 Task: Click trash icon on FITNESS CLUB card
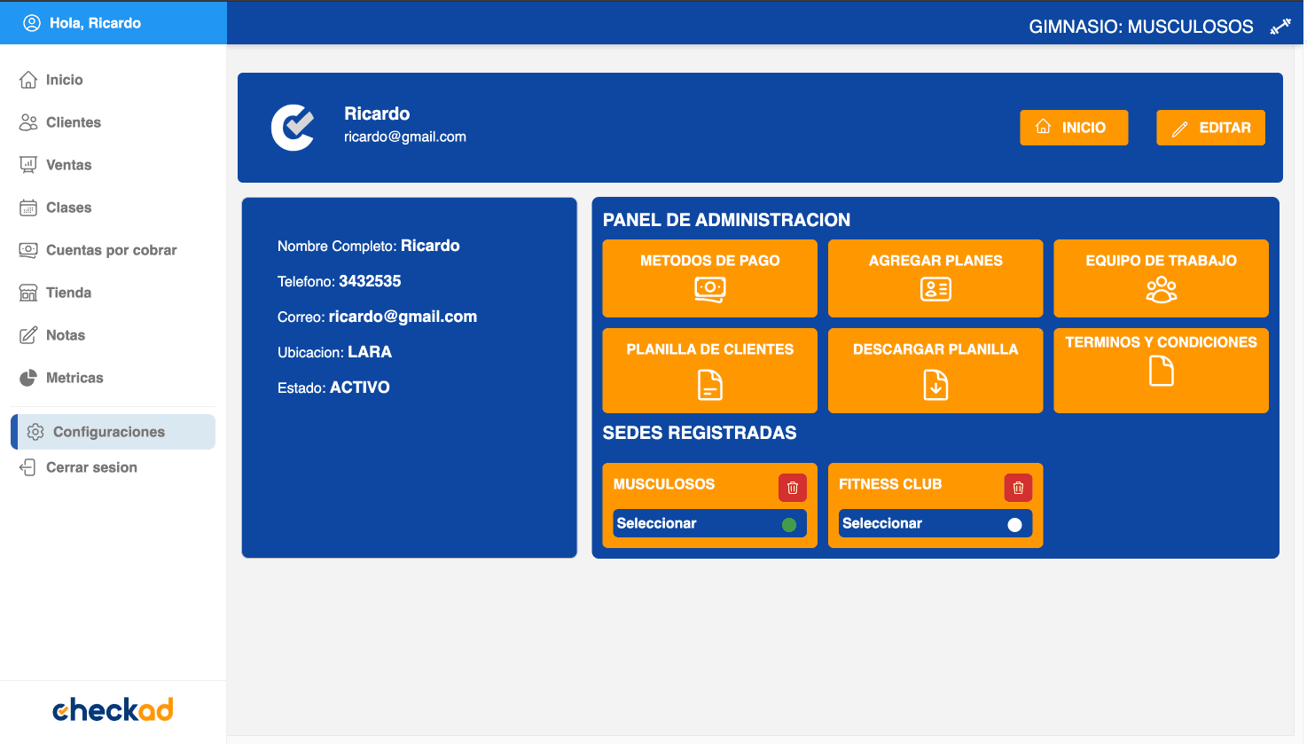pyautogui.click(x=1018, y=488)
